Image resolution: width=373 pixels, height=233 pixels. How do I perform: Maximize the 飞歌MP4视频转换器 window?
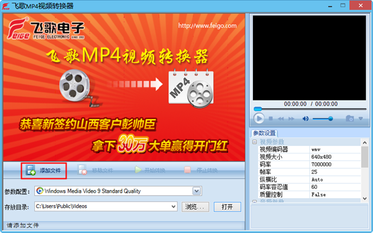[x=343, y=6]
